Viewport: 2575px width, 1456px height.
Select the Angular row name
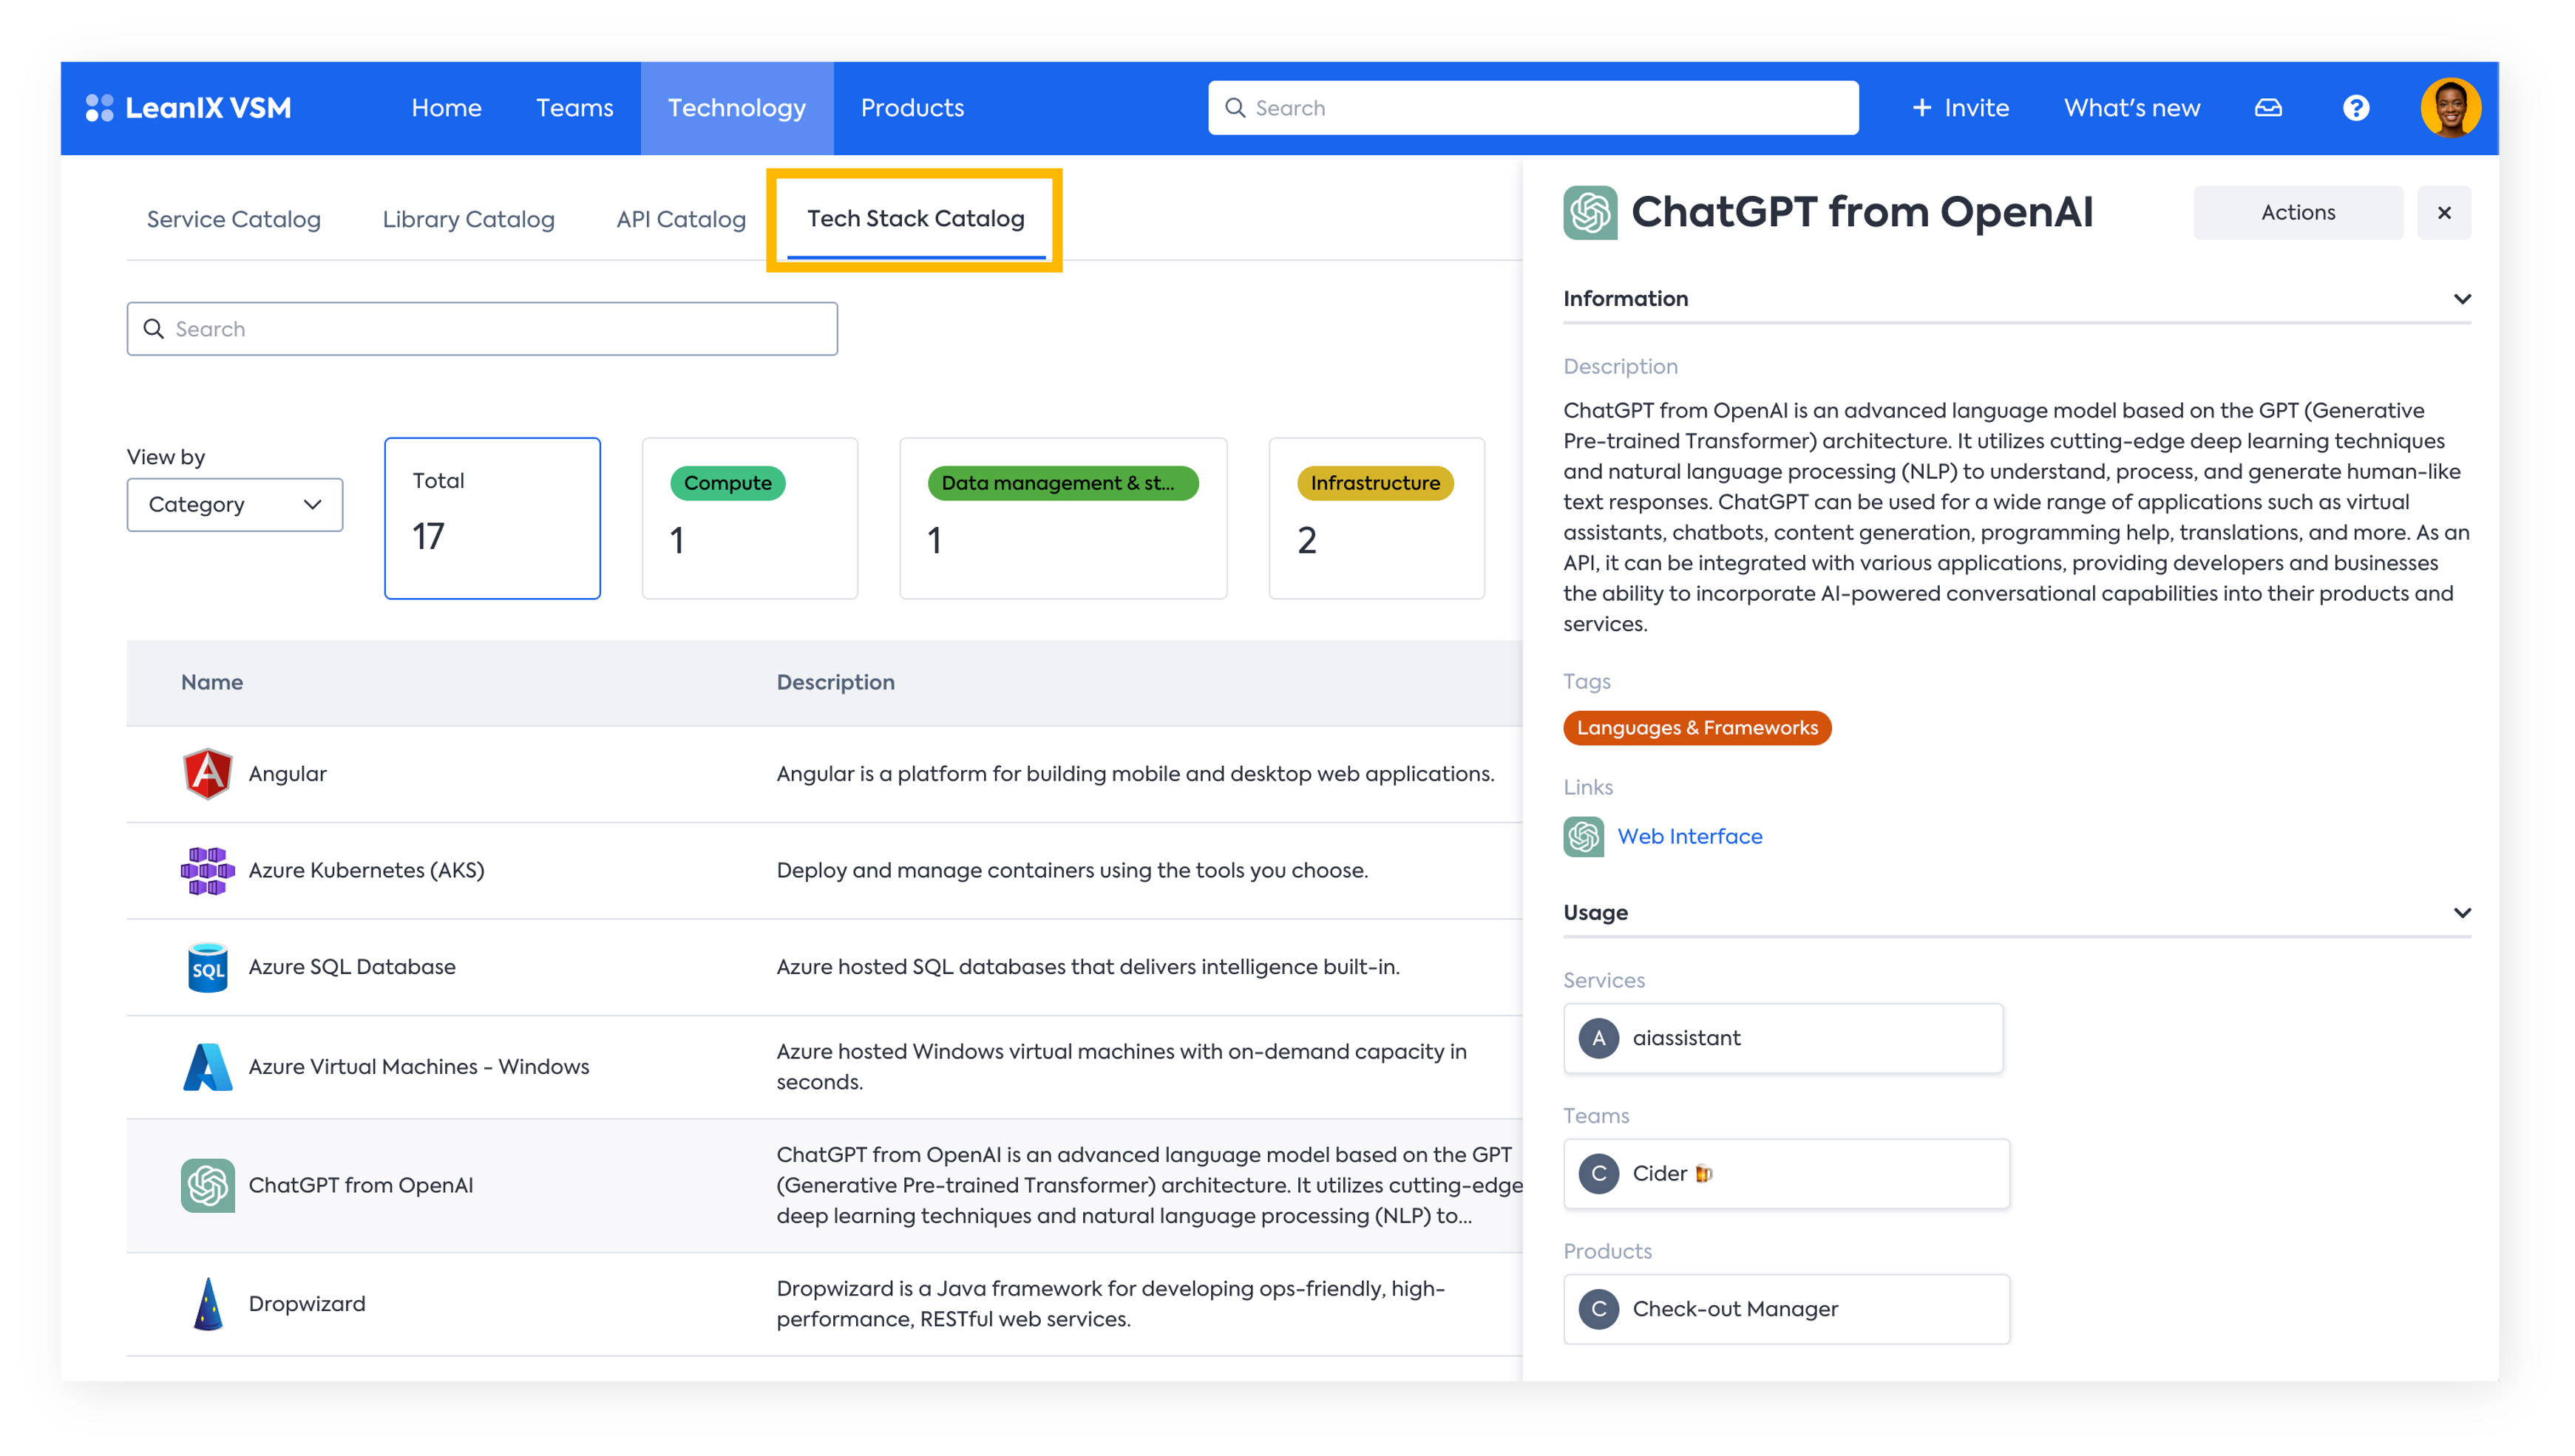coord(287,774)
